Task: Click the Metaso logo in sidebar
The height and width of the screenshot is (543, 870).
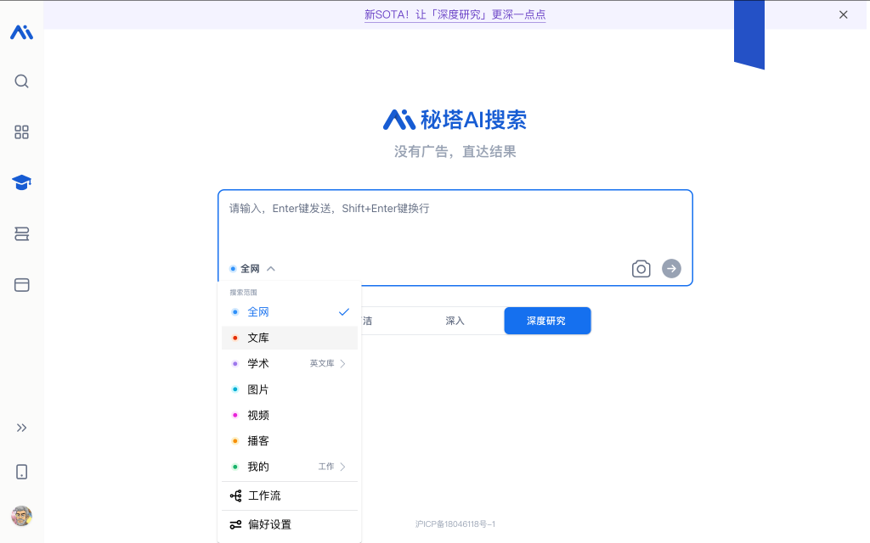Action: pyautogui.click(x=21, y=32)
